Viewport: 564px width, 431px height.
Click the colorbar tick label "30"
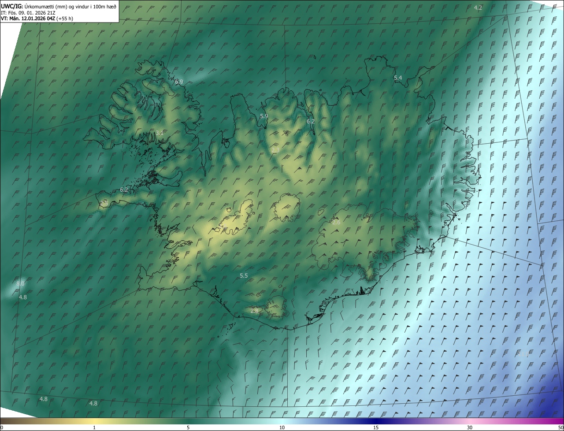(470, 427)
